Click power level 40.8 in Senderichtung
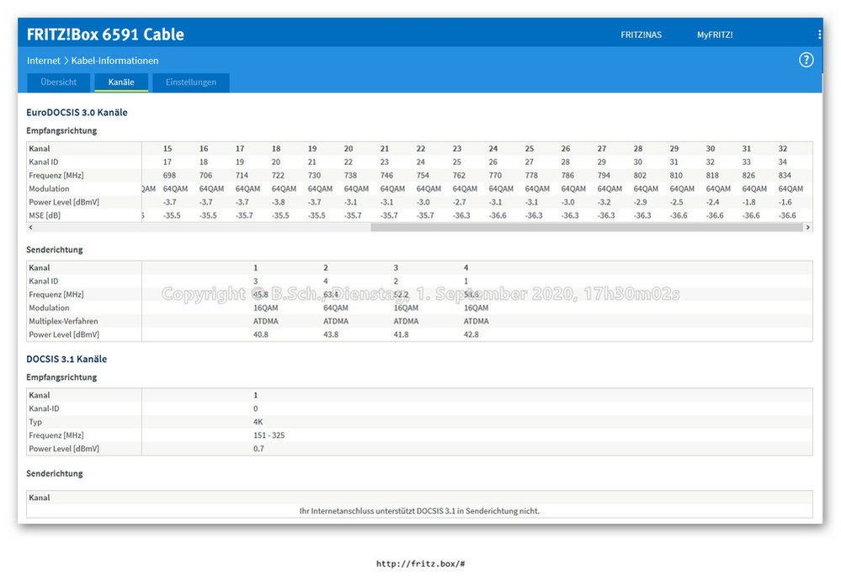This screenshot has height=586, width=841. coord(261,334)
